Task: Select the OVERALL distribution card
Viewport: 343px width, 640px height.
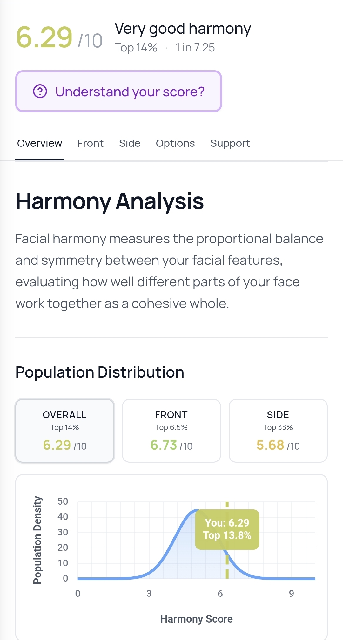Action: pos(65,431)
